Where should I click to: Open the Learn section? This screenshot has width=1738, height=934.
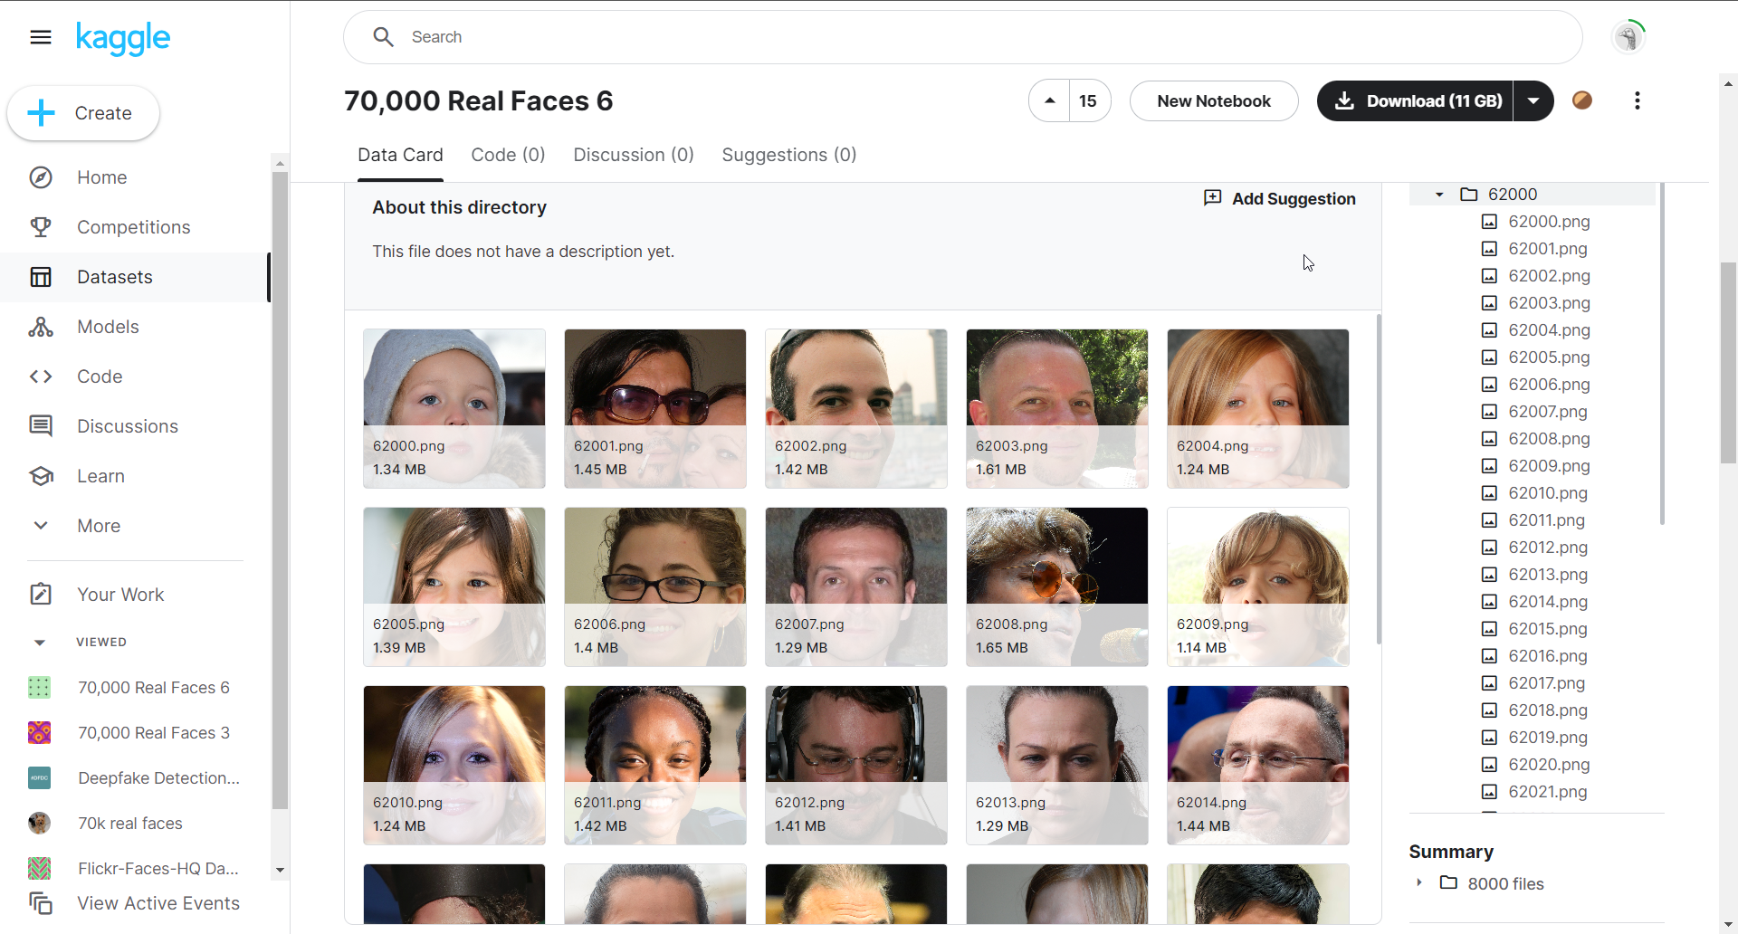coord(100,476)
